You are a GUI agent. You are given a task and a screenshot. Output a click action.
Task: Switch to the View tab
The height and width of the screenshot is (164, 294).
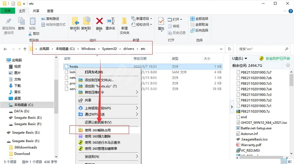50,11
